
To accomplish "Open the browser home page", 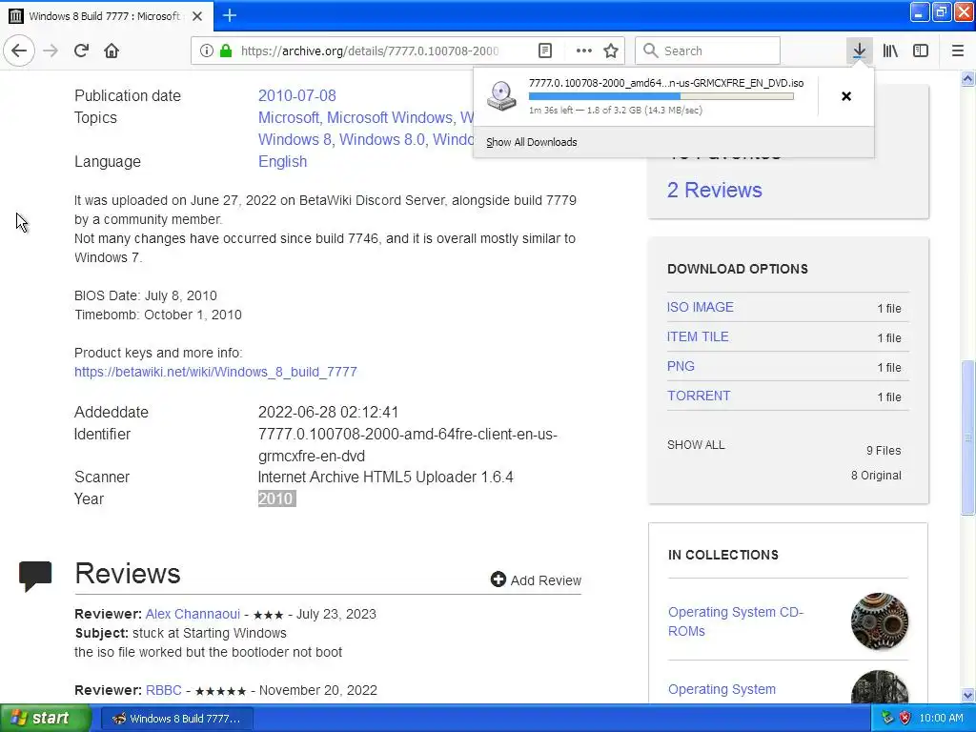I will [112, 51].
